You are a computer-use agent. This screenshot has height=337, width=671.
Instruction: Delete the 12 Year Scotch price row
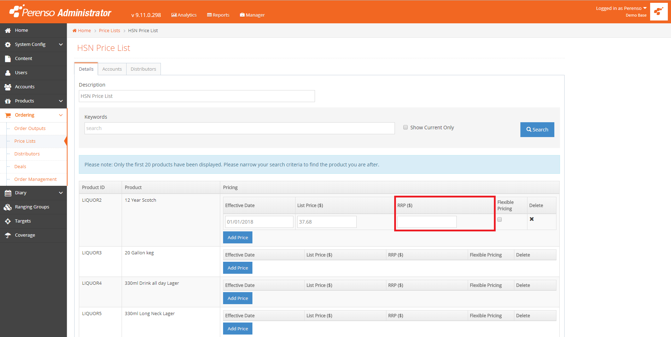[x=532, y=219]
